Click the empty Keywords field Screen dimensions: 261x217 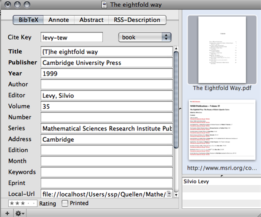107,172
